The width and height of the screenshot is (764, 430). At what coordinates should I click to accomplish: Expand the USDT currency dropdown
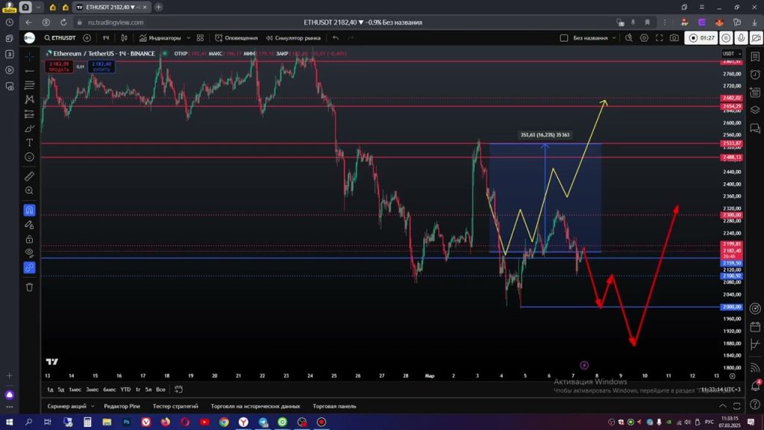point(731,54)
